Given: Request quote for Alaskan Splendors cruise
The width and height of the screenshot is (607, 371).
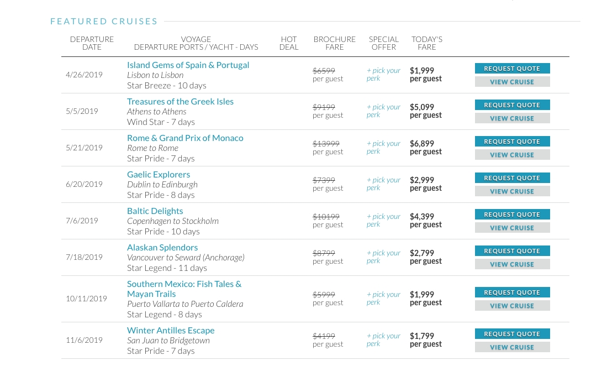Looking at the screenshot, I should 512,251.
